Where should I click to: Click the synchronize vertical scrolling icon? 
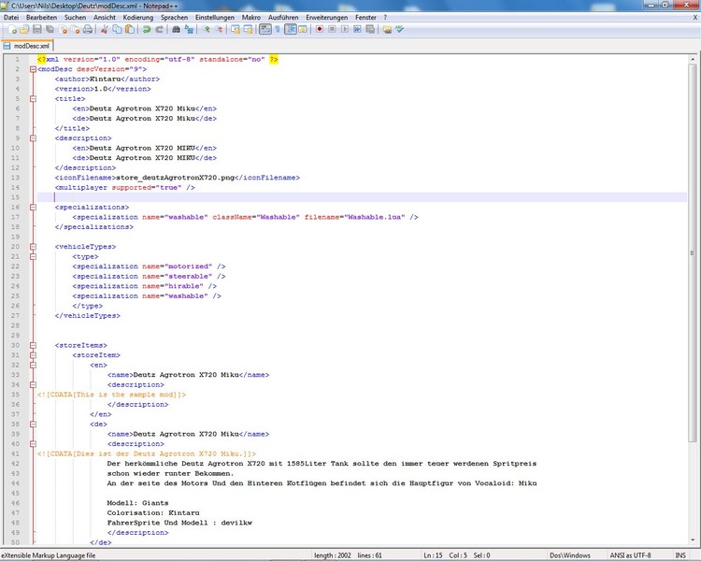coord(236,30)
